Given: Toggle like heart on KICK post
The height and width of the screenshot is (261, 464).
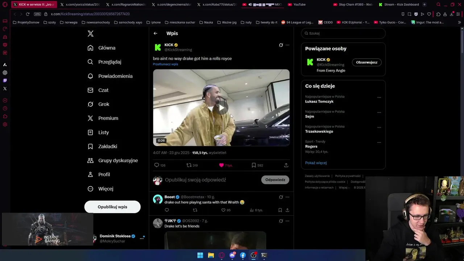Looking at the screenshot, I should (x=221, y=165).
